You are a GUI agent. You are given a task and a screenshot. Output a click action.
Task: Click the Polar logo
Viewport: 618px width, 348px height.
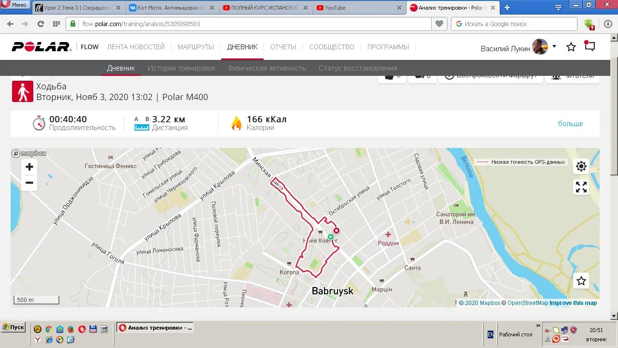[x=42, y=47]
